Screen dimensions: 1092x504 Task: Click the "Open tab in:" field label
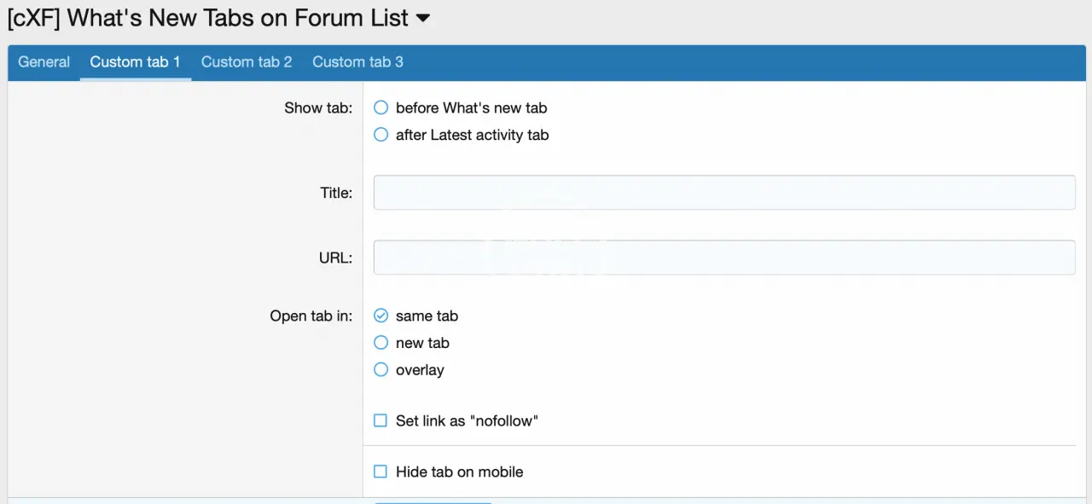coord(311,316)
